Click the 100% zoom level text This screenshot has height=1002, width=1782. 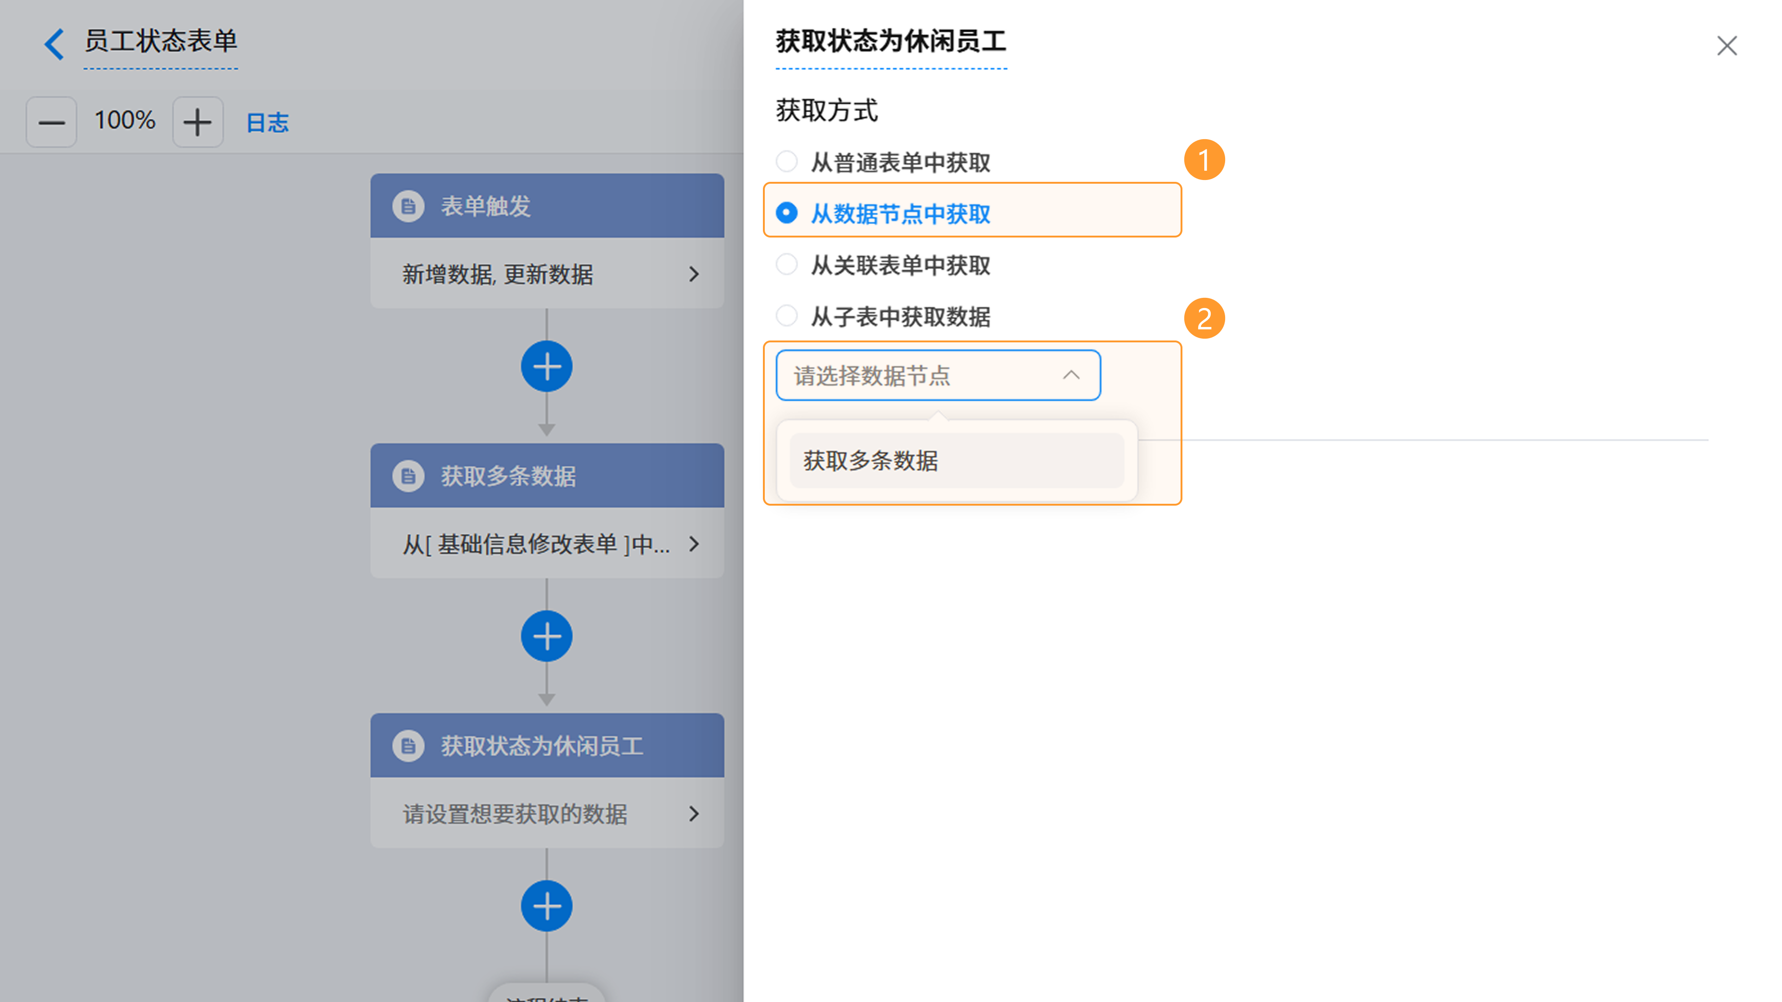click(x=124, y=121)
